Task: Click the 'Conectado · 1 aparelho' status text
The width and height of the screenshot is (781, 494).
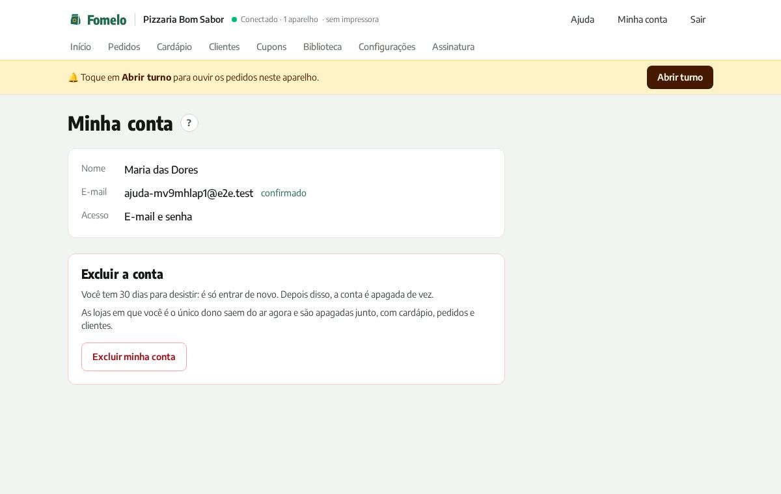Action: (x=279, y=19)
